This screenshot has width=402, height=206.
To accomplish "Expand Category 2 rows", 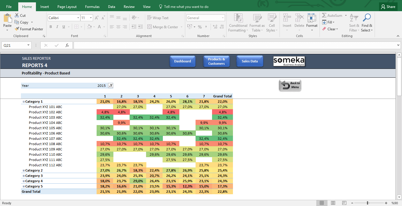I will 24,170.
